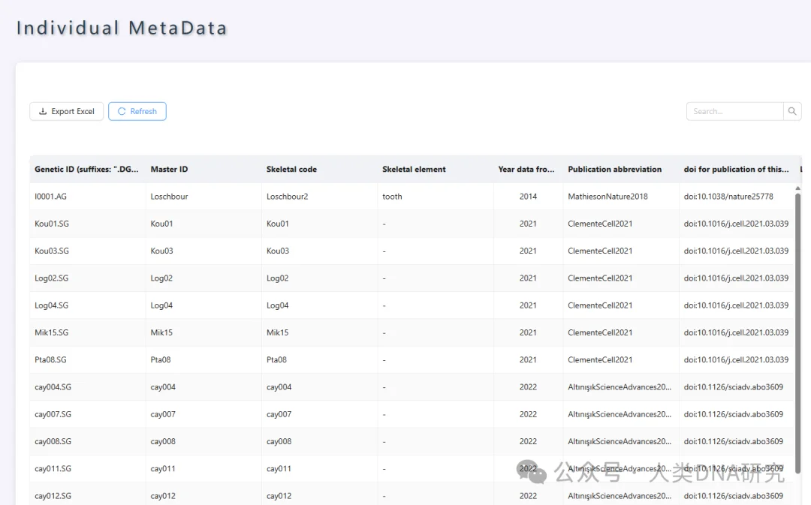Screen dimensions: 811x505
Task: Click the Year data column header
Action: (526, 169)
